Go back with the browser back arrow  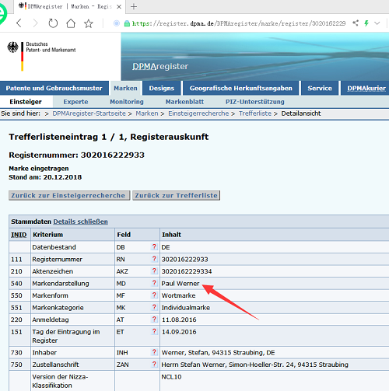click(19, 23)
